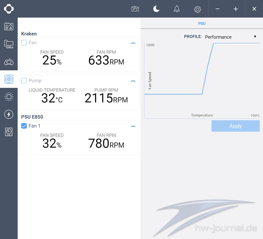Screen dimensions: 263x239
Task: Open the audio speaker sidebar icon
Action: point(9,132)
